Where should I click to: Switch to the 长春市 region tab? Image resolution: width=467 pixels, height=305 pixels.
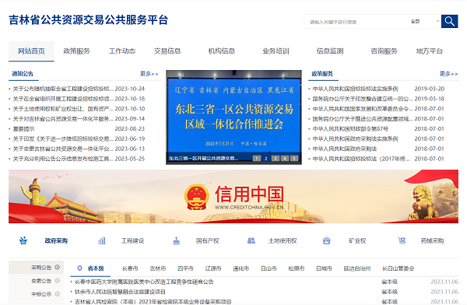click(130, 268)
